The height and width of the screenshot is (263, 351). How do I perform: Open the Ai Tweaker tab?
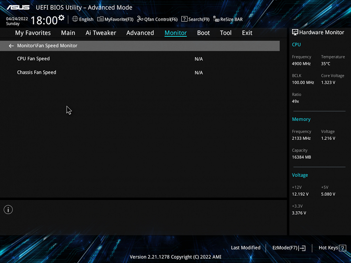101,33
